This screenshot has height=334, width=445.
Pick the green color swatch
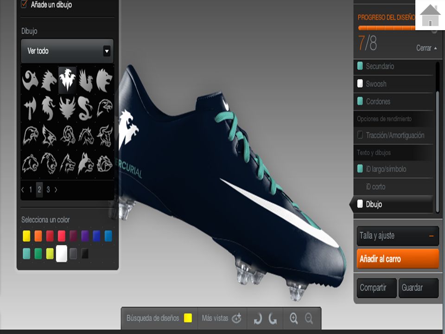pos(38,254)
